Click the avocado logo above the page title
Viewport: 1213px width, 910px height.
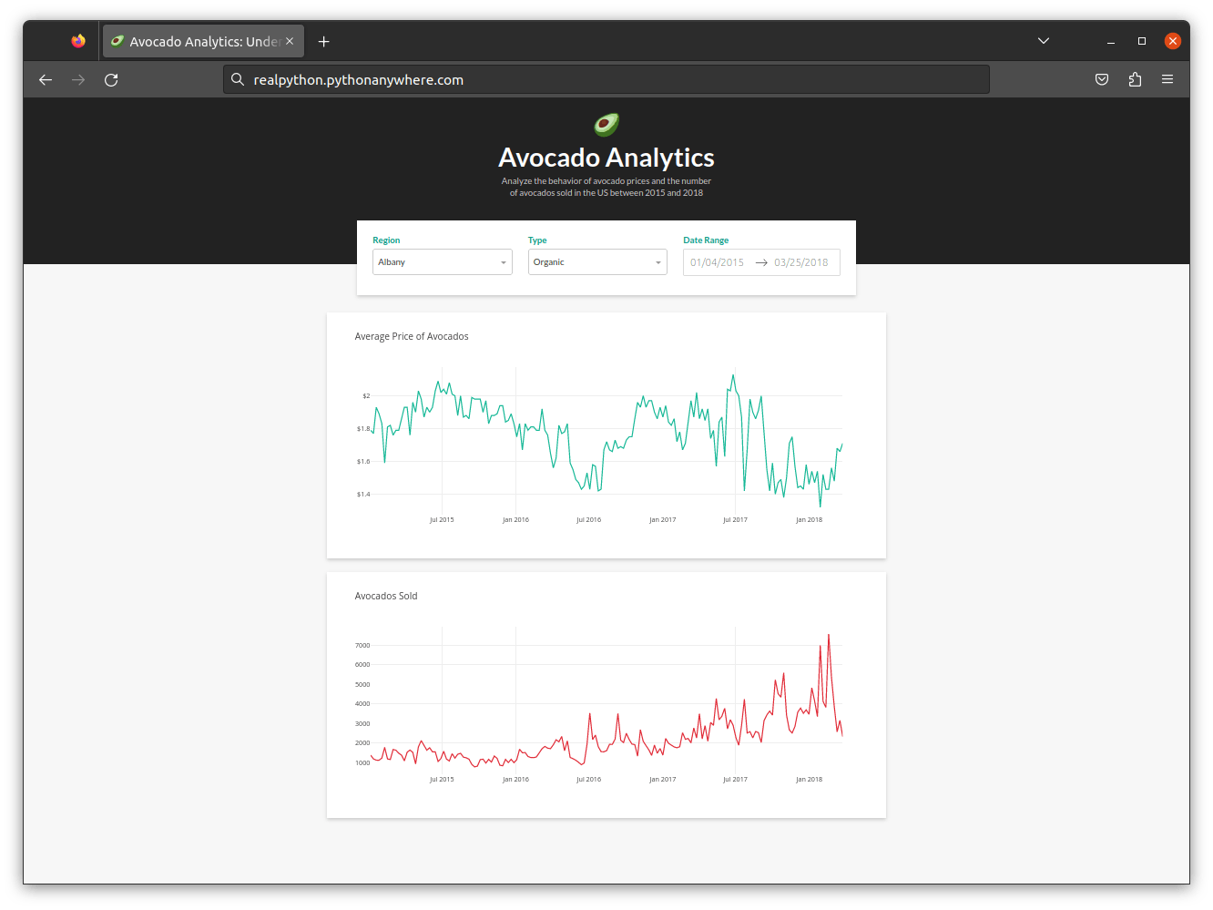(606, 124)
